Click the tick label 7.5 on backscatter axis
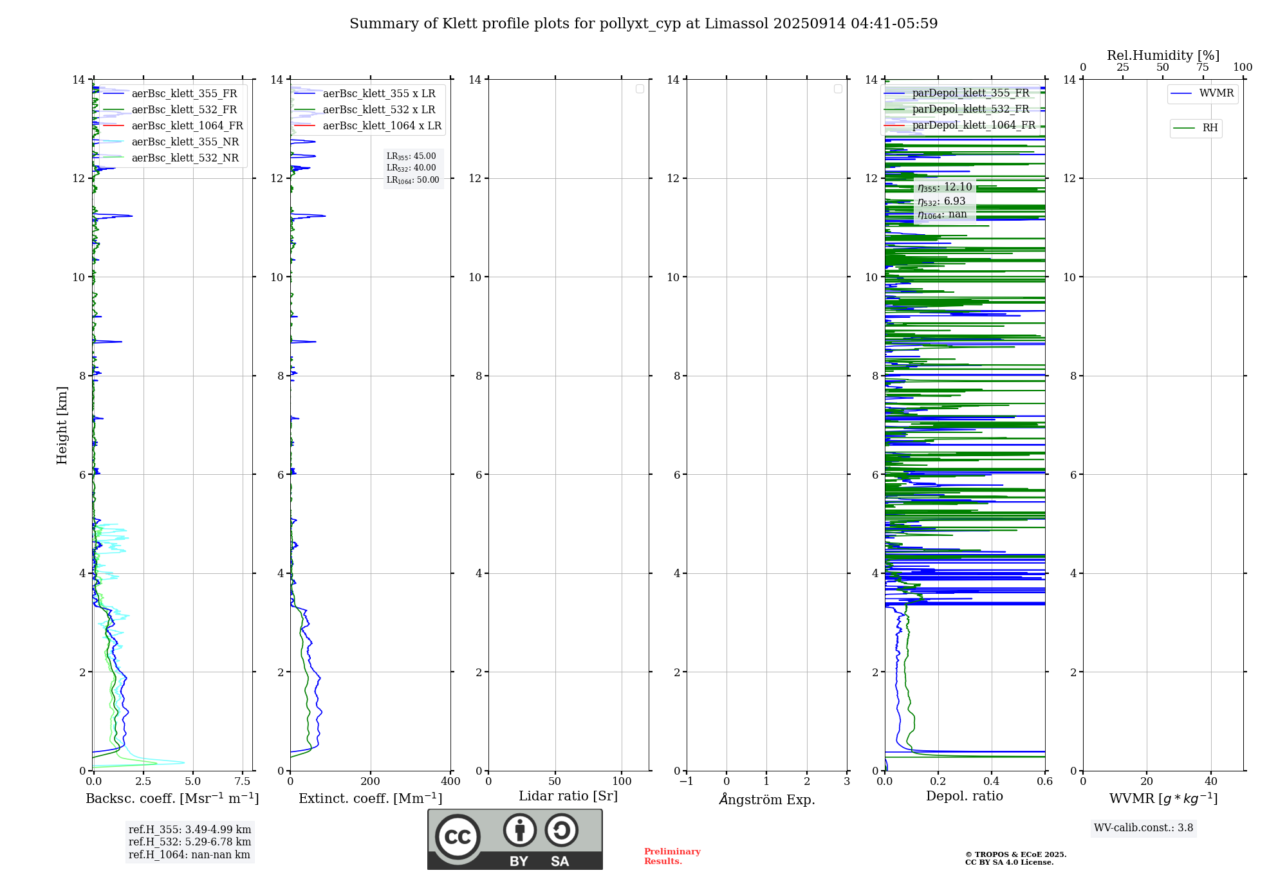The image size is (1287, 875). [x=243, y=781]
